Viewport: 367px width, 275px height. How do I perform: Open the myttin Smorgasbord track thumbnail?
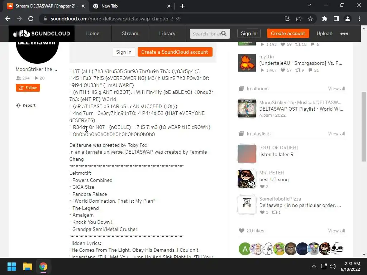[247, 63]
